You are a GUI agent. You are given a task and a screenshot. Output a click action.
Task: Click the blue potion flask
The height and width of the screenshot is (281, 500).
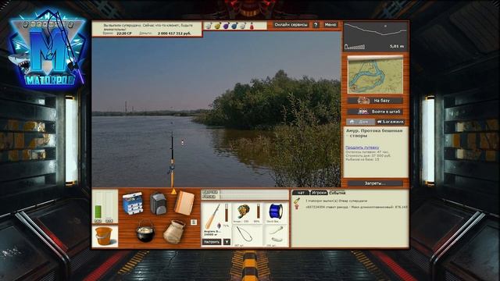(234, 26)
